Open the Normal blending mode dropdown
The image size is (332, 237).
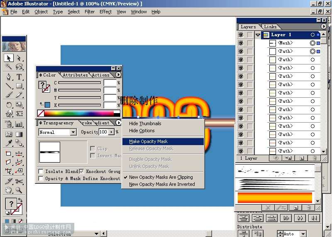coord(73,132)
